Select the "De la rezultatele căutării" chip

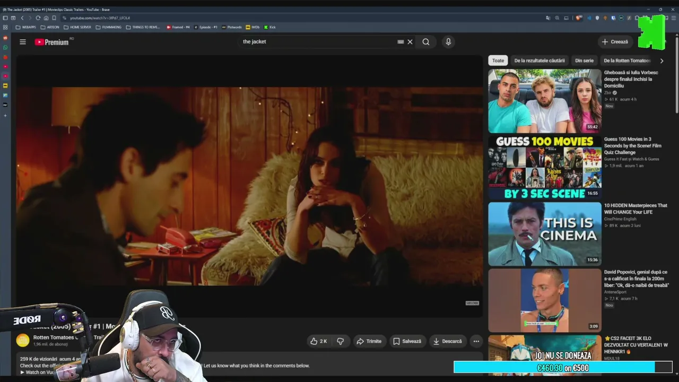tap(539, 60)
